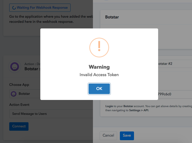This screenshot has width=192, height=143.
Task: Click the Invalid Access Token message
Action: tap(99, 75)
